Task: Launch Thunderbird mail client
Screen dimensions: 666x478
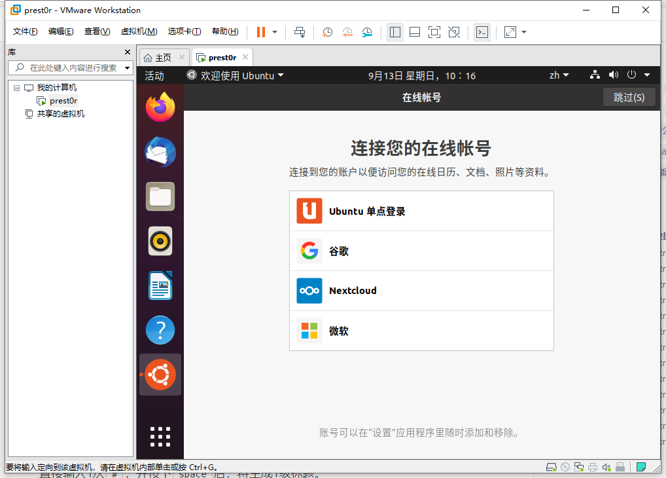Action: 160,152
